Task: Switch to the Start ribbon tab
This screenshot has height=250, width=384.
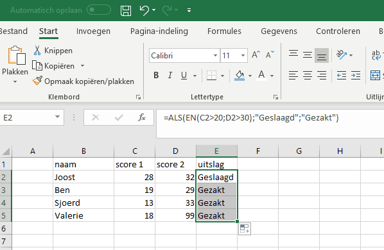Action: tap(48, 31)
